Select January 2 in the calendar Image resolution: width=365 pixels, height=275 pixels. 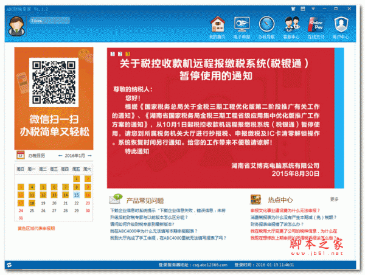pos(88,179)
